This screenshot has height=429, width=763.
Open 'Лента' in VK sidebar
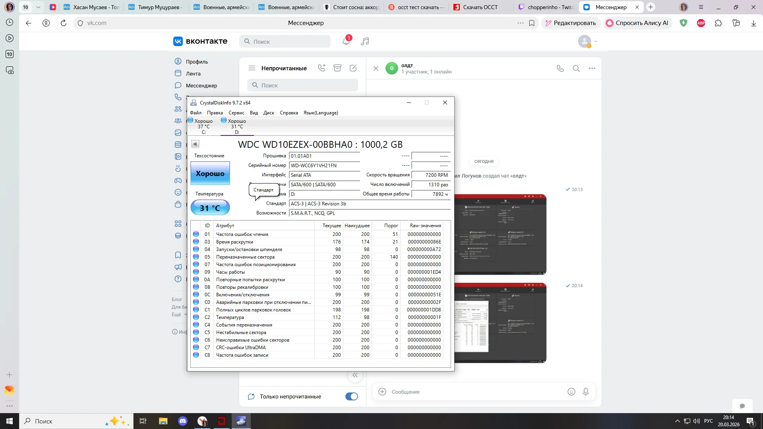[193, 73]
